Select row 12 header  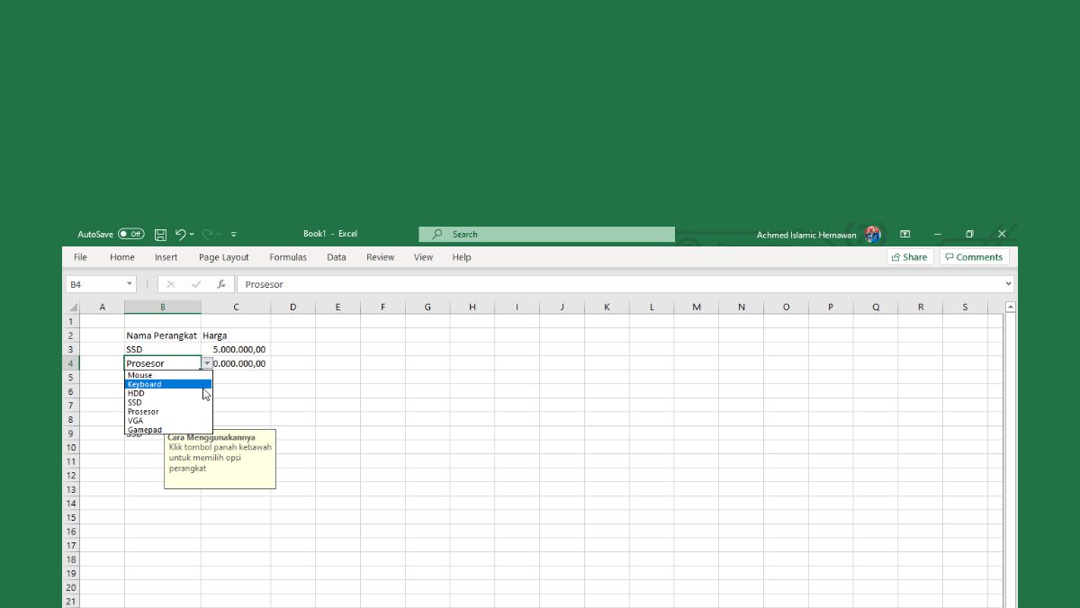(71, 475)
